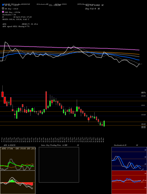Click the 'MACD: 110.14, 113.56, -3.42 C' line

(16, 19)
